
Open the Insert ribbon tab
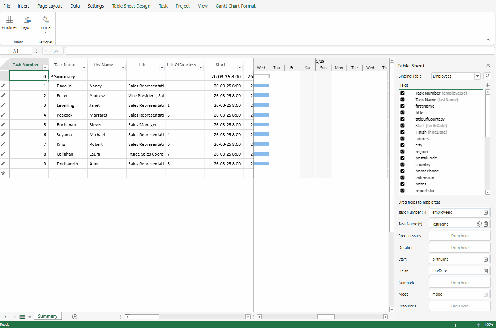[23, 6]
